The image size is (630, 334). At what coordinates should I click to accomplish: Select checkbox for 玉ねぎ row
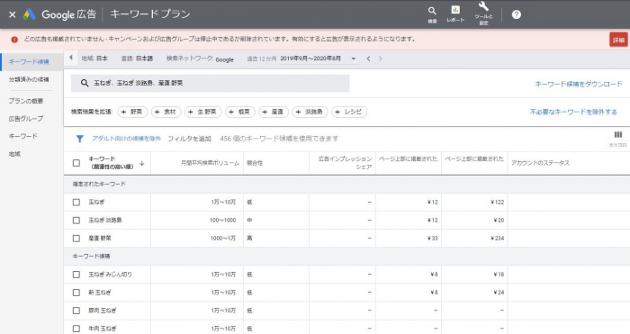76,203
